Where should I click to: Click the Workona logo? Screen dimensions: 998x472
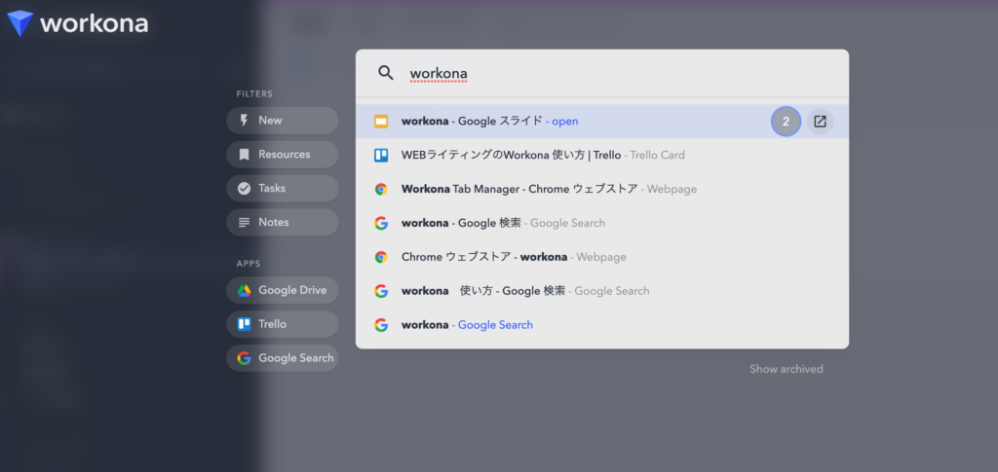click(78, 23)
